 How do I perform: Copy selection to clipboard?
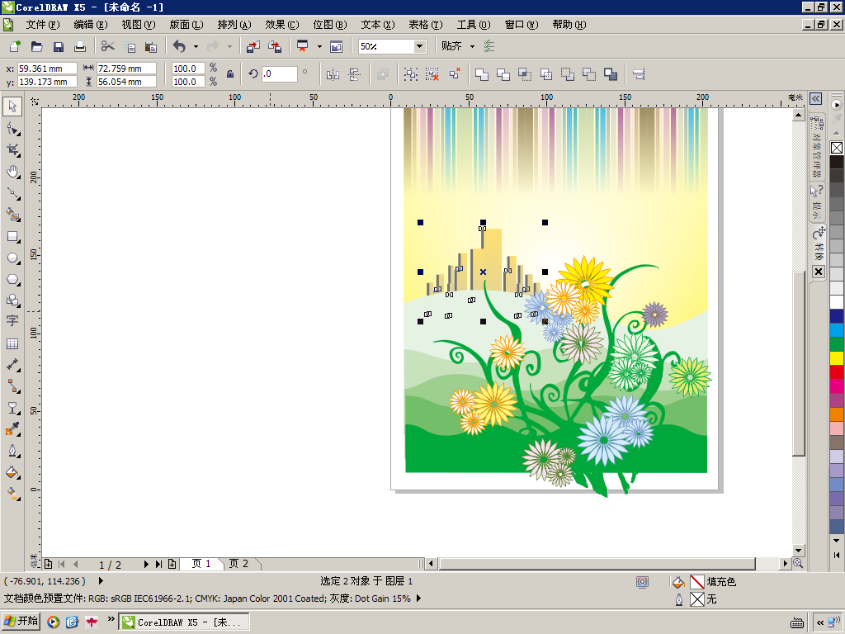coord(130,46)
